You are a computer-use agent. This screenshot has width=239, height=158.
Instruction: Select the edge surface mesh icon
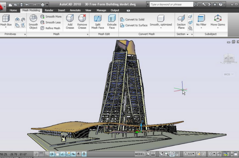tap(23, 19)
